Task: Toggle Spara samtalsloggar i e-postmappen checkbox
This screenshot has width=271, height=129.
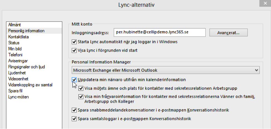Action: (x=74, y=119)
